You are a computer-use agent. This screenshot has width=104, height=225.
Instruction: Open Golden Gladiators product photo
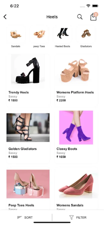(28, 127)
